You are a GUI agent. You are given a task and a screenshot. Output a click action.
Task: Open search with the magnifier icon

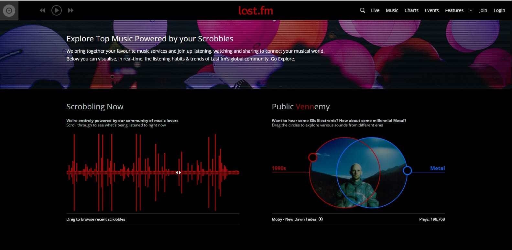pos(362,10)
